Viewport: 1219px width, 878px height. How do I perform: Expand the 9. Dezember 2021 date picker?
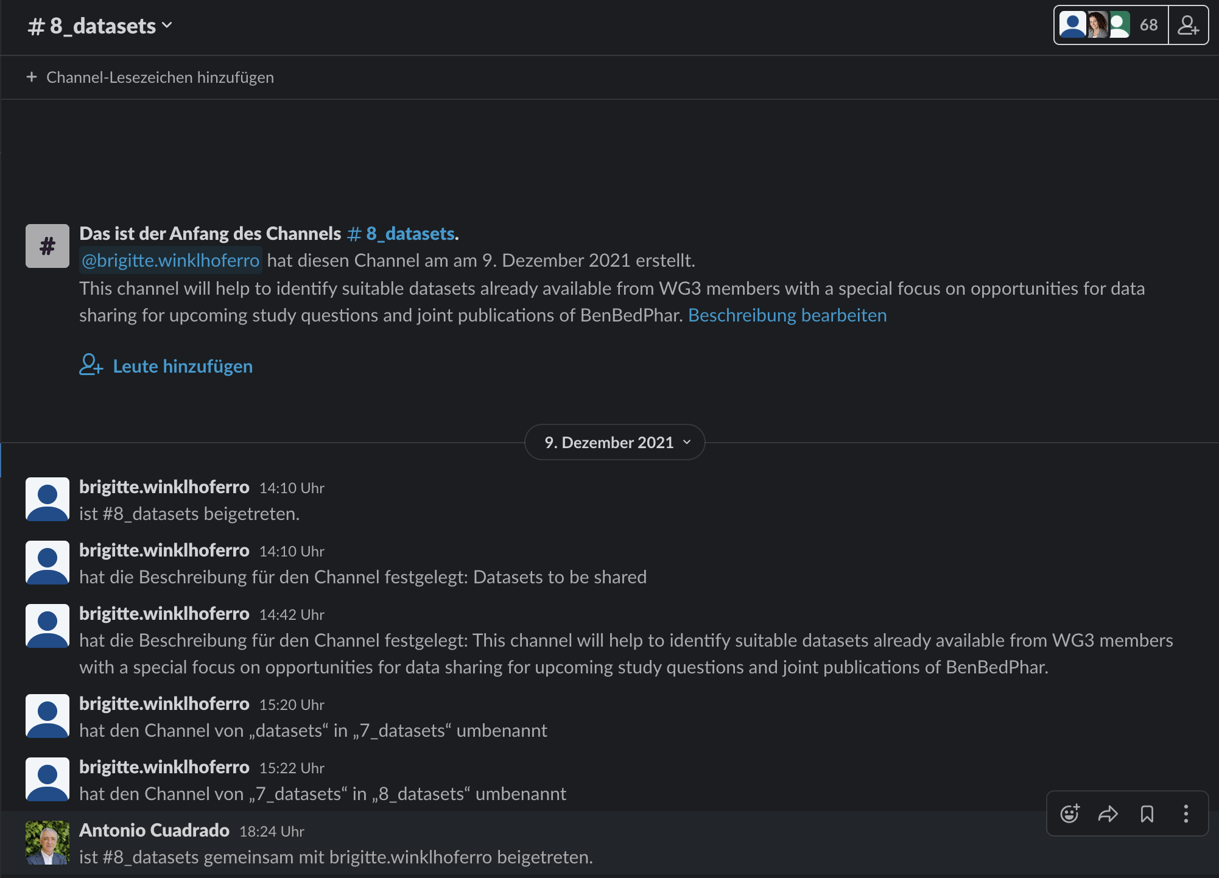point(615,443)
